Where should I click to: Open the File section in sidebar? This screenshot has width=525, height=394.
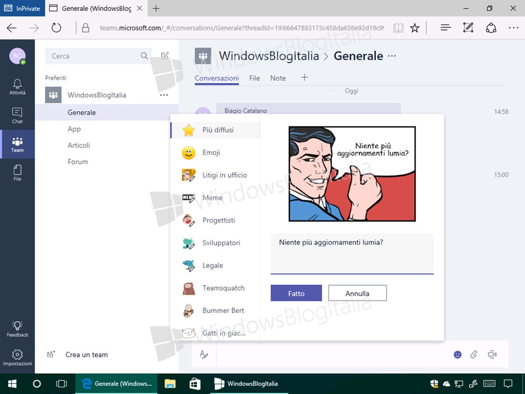point(17,173)
